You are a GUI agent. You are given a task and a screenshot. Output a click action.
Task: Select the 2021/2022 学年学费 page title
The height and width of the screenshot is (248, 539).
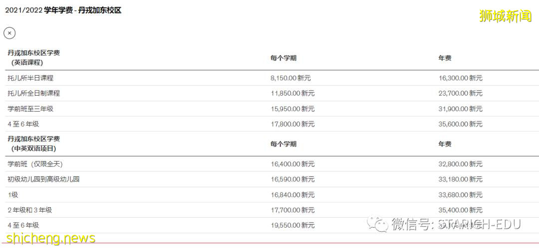[x=63, y=10]
